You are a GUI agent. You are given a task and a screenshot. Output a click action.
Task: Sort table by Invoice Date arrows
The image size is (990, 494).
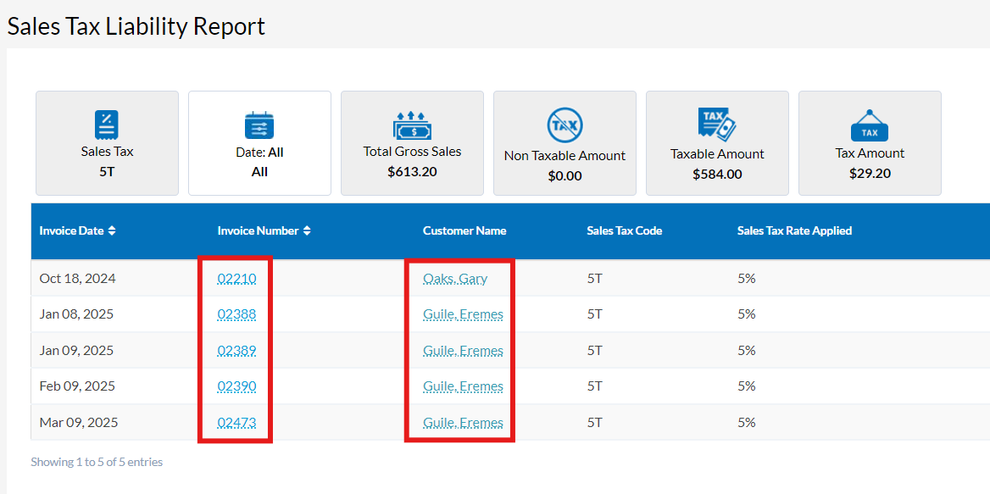[112, 230]
